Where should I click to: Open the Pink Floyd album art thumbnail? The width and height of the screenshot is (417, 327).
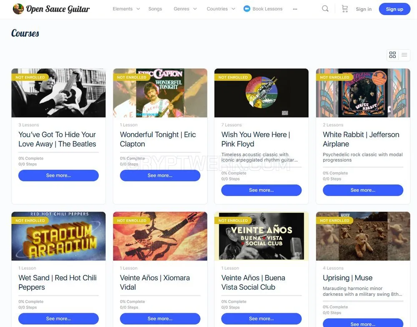[x=261, y=93]
